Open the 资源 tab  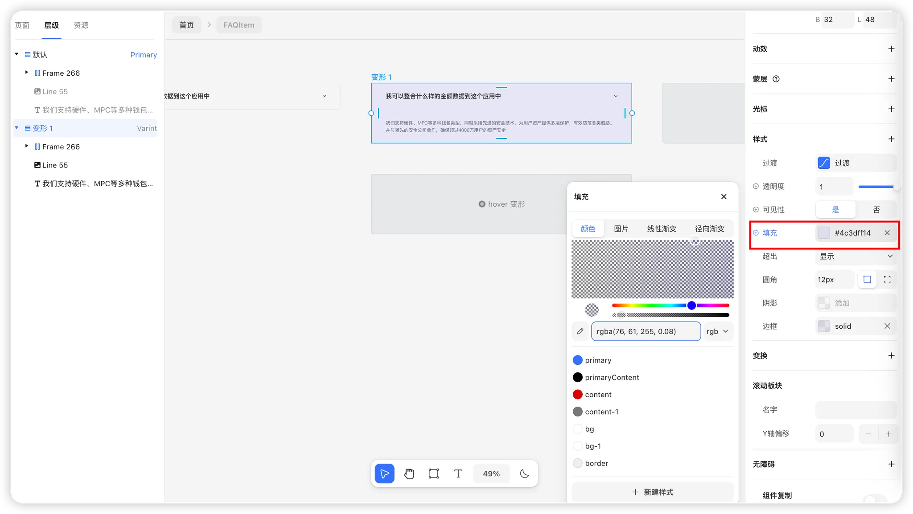pos(81,25)
